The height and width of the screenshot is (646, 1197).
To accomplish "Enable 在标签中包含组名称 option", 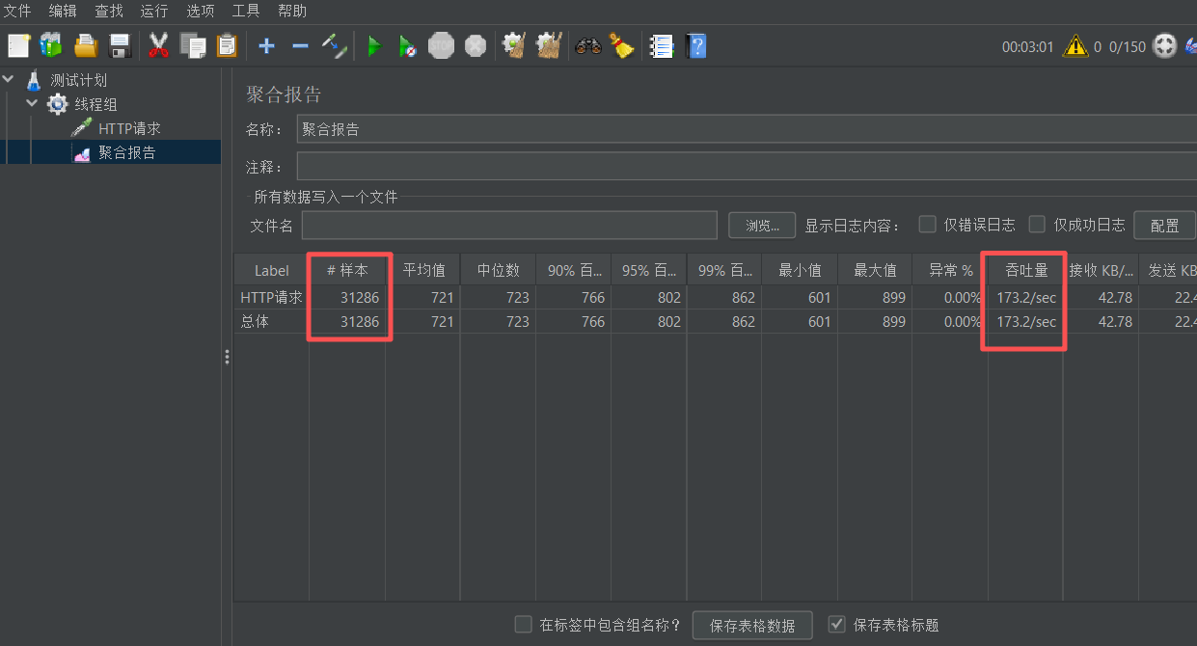I will (x=523, y=624).
